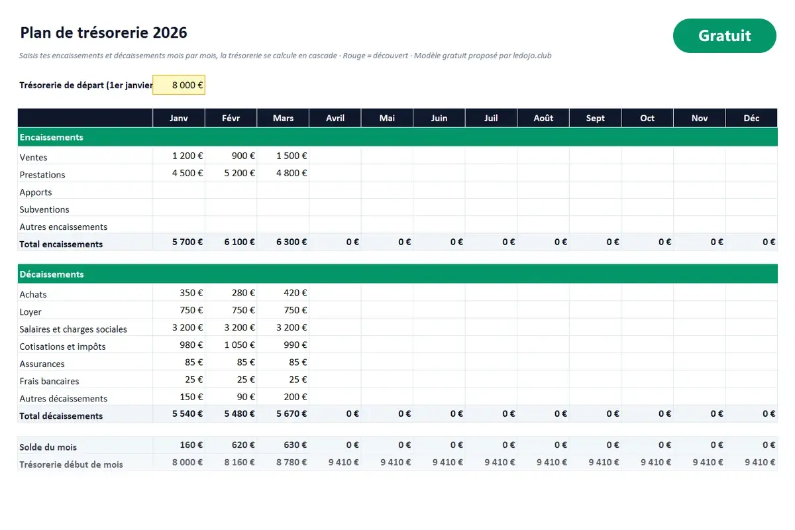Select the Apports row label

(x=36, y=192)
